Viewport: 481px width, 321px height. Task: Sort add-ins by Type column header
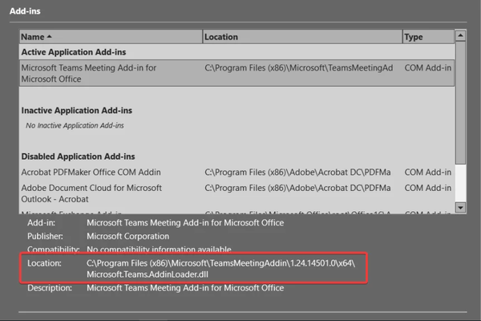[x=428, y=37]
